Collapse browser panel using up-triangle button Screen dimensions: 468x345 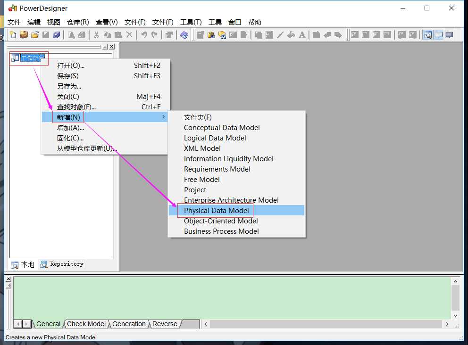coord(105,47)
